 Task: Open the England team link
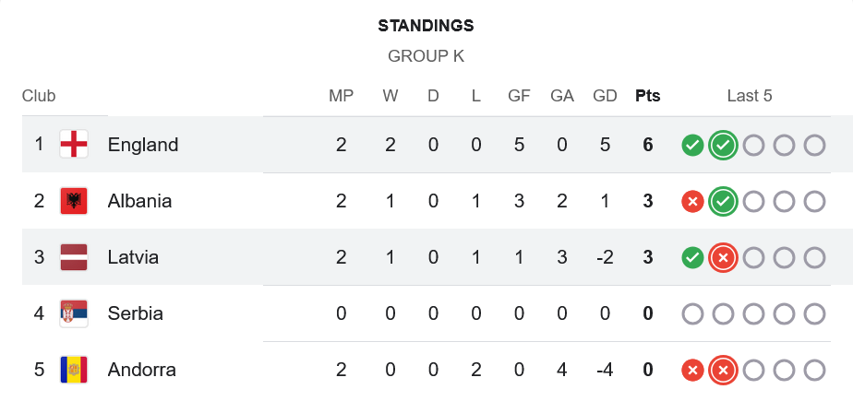tap(143, 145)
